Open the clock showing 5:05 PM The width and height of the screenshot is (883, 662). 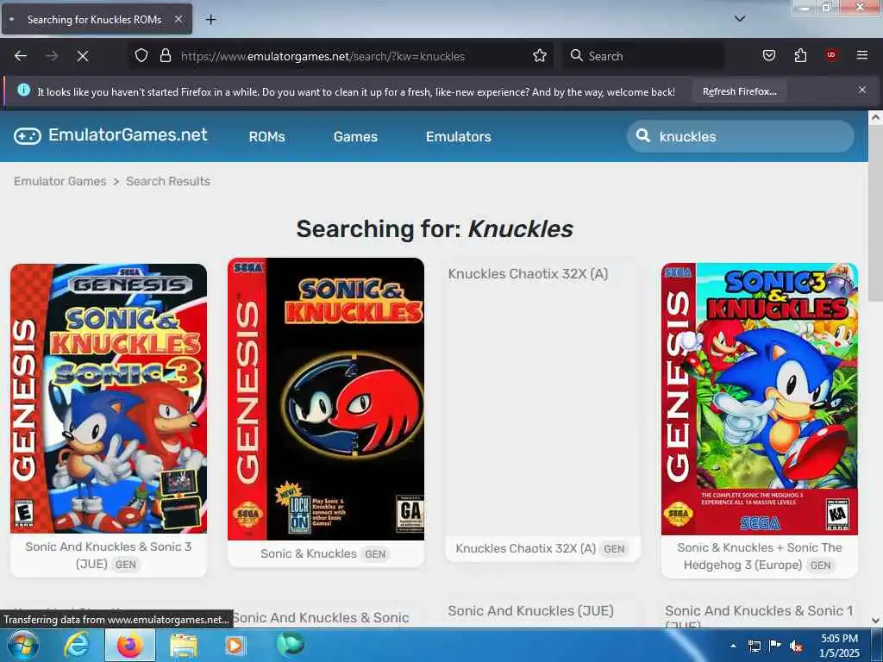[839, 646]
